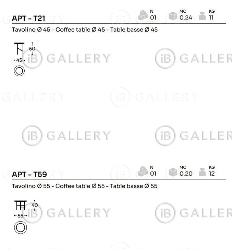
Task: Click the APT - T21 weight icon
Action: [x=202, y=16]
